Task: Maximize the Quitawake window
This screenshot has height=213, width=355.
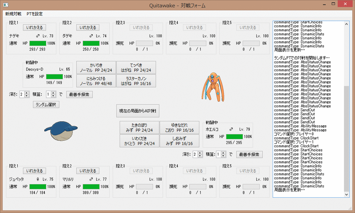Action: coord(333,4)
